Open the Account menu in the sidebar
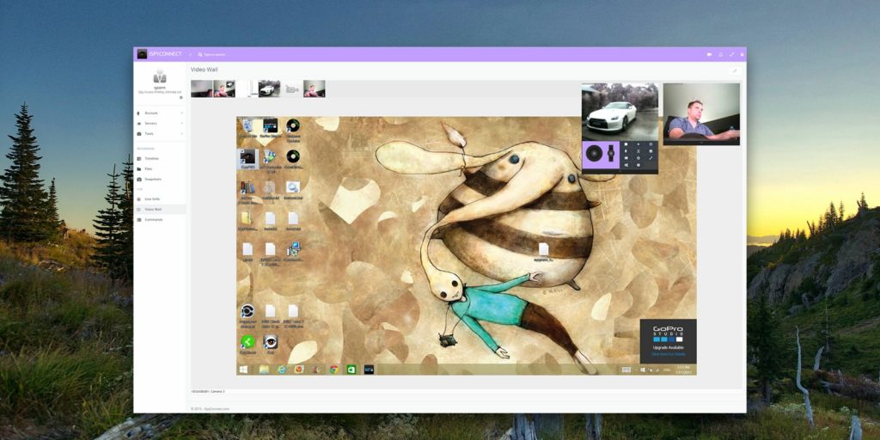The width and height of the screenshot is (880, 440). pos(160,113)
